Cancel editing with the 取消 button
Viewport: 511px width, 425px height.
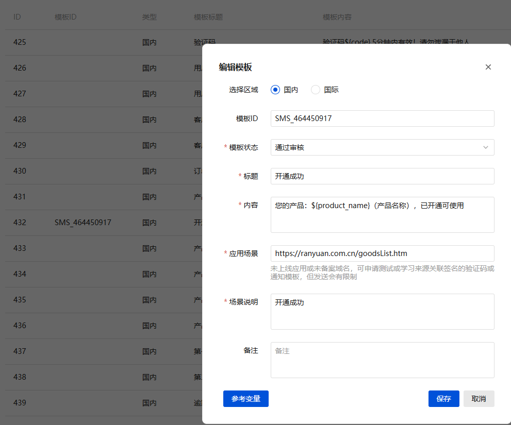click(x=479, y=399)
